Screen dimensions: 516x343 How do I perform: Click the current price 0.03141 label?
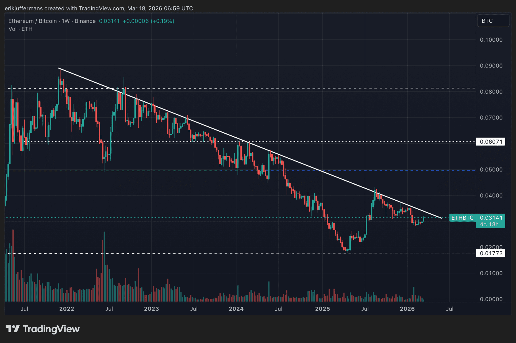pyautogui.click(x=491, y=218)
